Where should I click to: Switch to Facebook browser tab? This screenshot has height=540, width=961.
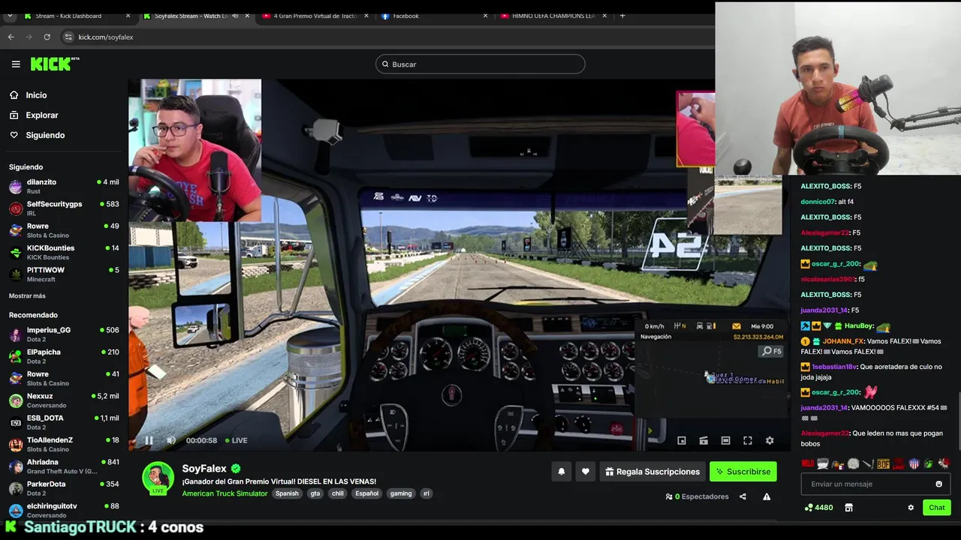433,16
